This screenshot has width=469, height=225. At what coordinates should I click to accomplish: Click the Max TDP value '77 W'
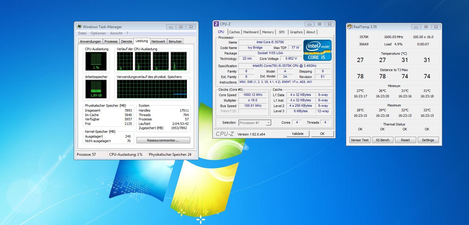point(295,48)
